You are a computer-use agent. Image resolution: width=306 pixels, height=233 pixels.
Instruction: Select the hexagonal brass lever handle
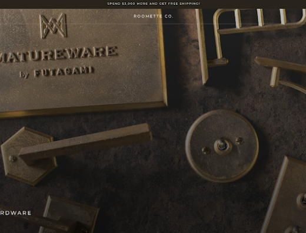point(76,154)
